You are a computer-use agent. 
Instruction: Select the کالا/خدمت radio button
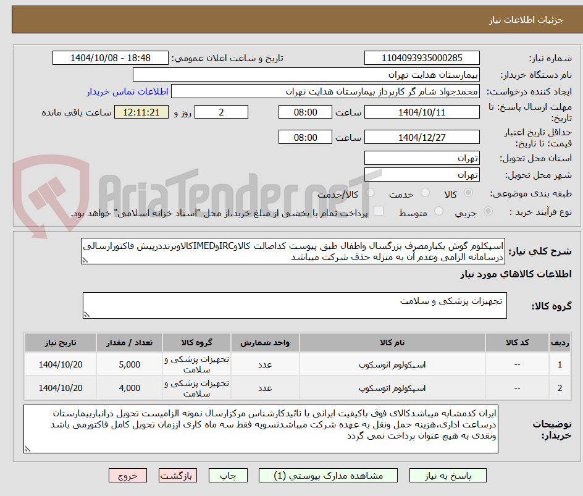(370, 192)
